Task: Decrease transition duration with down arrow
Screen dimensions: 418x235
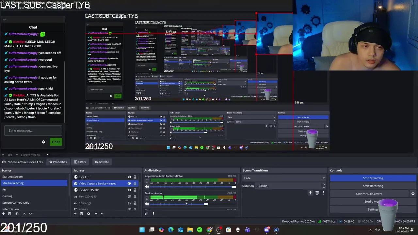Action: [324, 188]
